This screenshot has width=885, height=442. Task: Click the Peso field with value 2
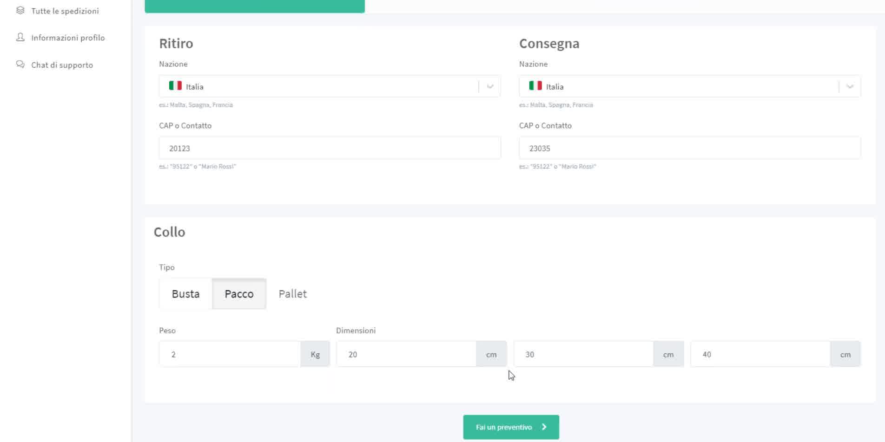coord(230,354)
